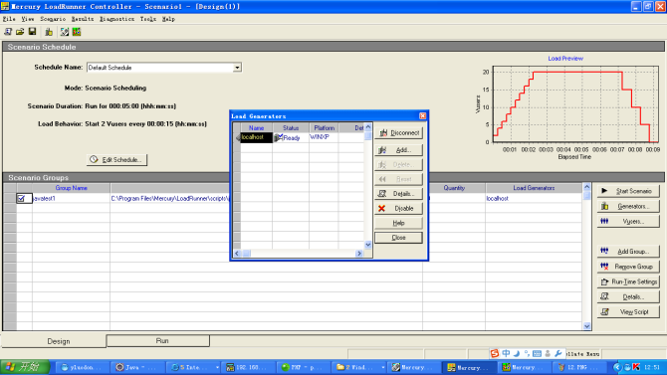Click the Scenario Groups table scroll-down arrow
This screenshot has width=667, height=375.
click(587, 326)
